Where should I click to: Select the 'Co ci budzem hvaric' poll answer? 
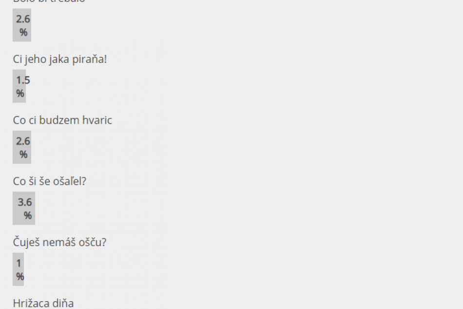pos(62,120)
